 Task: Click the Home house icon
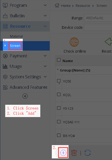point(57,5)
